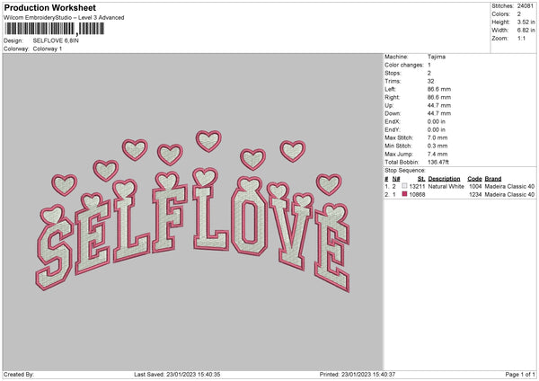Screen dimensions: 539x381
Task: Click the Max Jump value 7.4 mm
Action: click(x=437, y=154)
